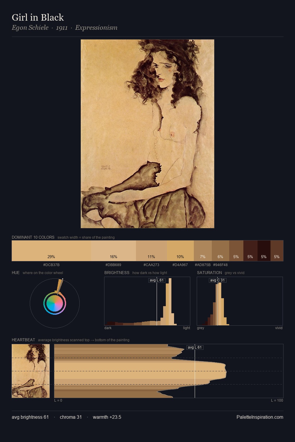Click the 'SATURATION' section heading
Screen dimensions: 295x442
tap(209, 273)
